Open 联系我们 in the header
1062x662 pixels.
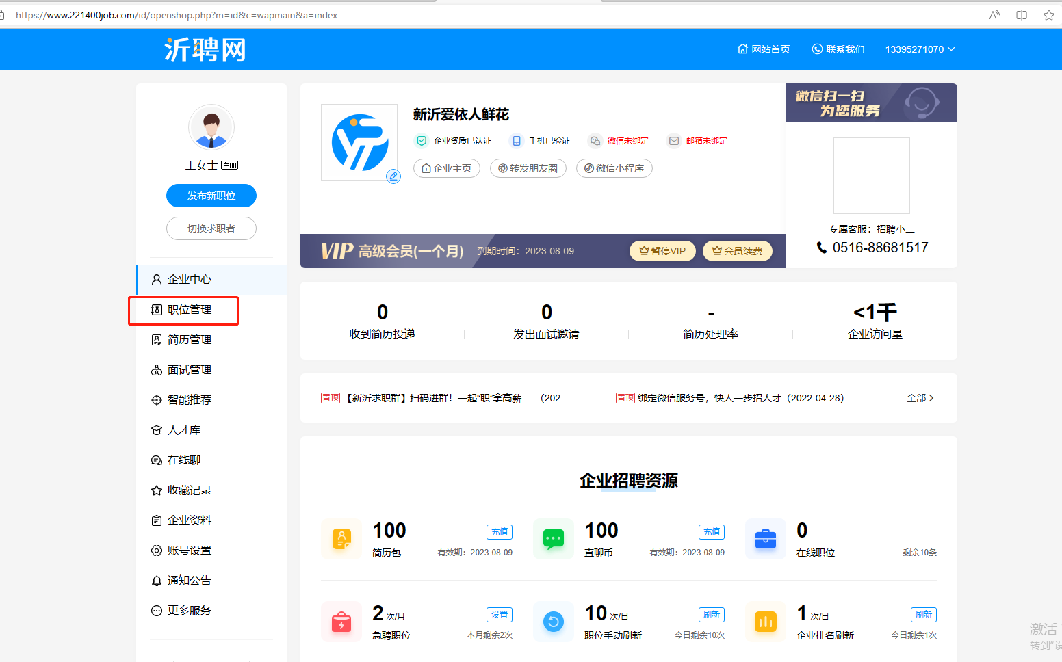[x=838, y=49]
